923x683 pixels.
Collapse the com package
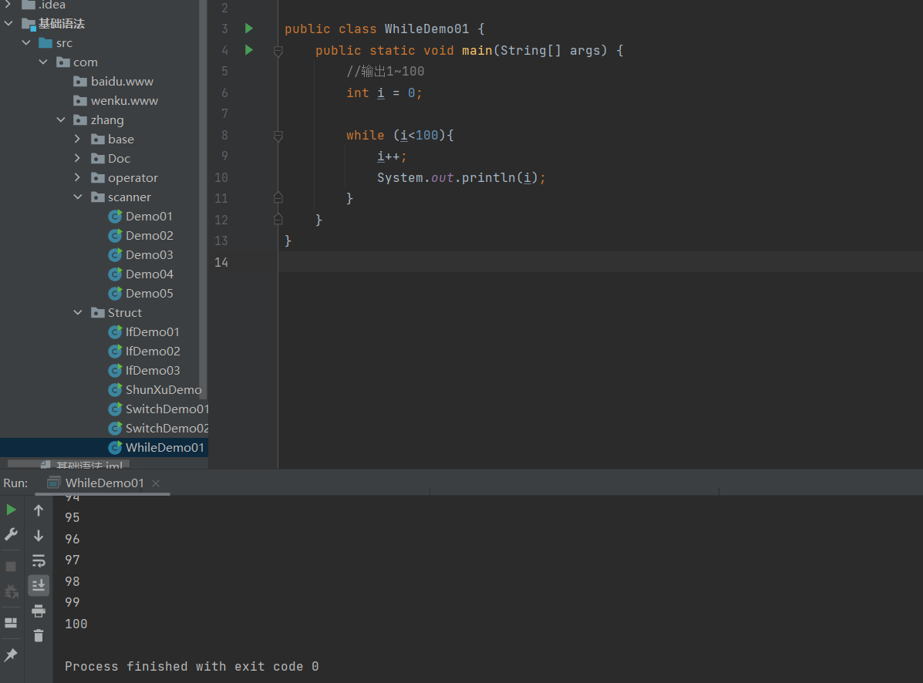point(43,62)
